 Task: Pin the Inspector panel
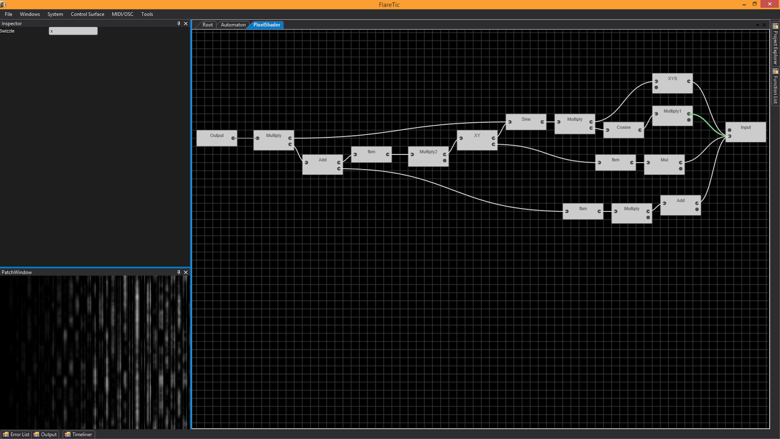(x=179, y=23)
